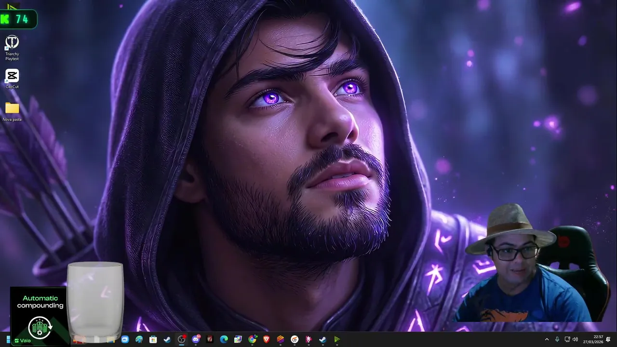The image size is (617, 347).
Task: Switch to OBS Studio in the taskbar
Action: tap(181, 339)
